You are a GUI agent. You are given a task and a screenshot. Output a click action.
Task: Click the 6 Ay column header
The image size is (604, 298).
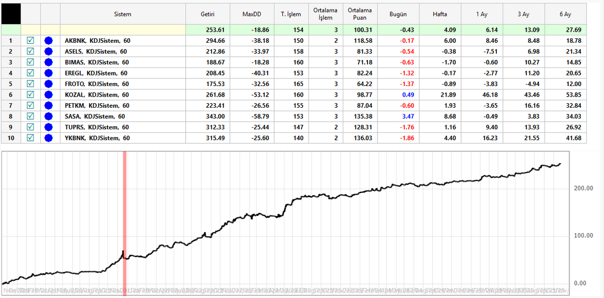(566, 14)
